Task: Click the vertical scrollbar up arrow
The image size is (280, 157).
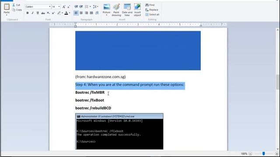Action: click(277, 30)
